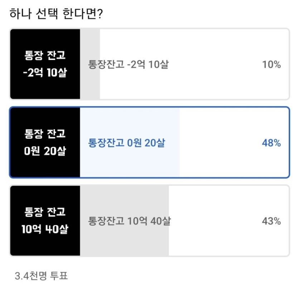
Task: Click the blue 48% result percentage
Action: click(x=271, y=143)
